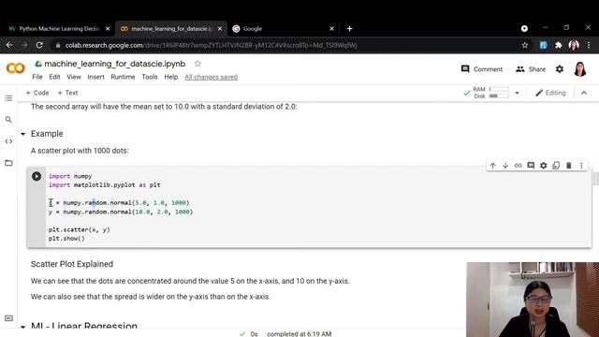Click text A scatter plot with 1000 dots
Viewport: 599px width, 337px height.
(x=80, y=151)
